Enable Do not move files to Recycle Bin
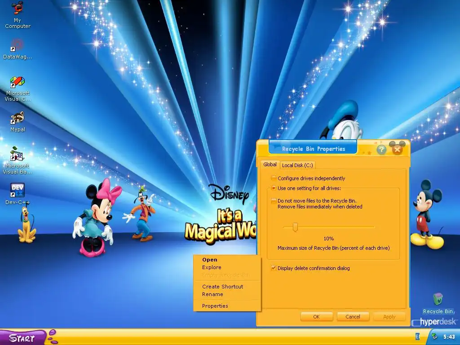Screen dimensions: 460x345 pyautogui.click(x=274, y=201)
